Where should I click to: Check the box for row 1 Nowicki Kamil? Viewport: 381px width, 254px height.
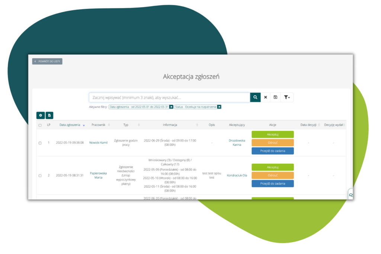40,143
